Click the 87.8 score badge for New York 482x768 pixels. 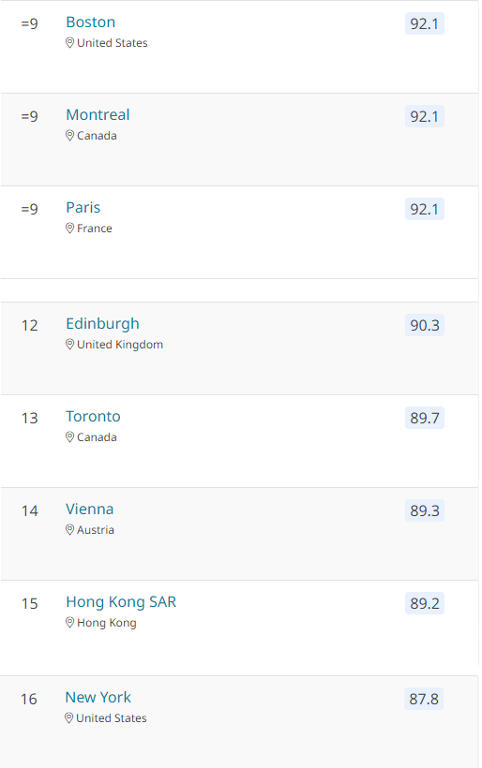tap(424, 699)
